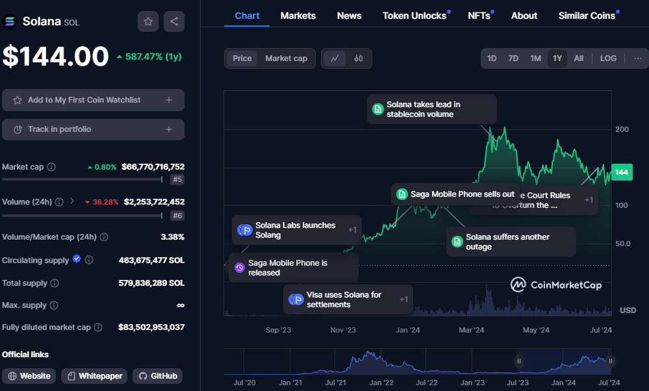This screenshot has height=391, width=649.
Task: Star Solana as favorite
Action: 147,21
